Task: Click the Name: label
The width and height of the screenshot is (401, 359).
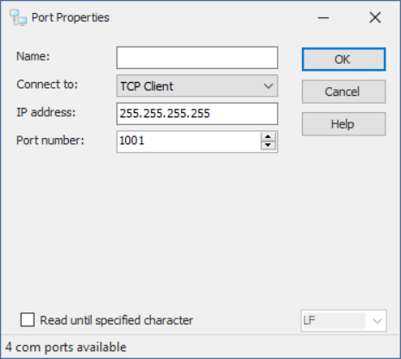Action: (x=33, y=56)
